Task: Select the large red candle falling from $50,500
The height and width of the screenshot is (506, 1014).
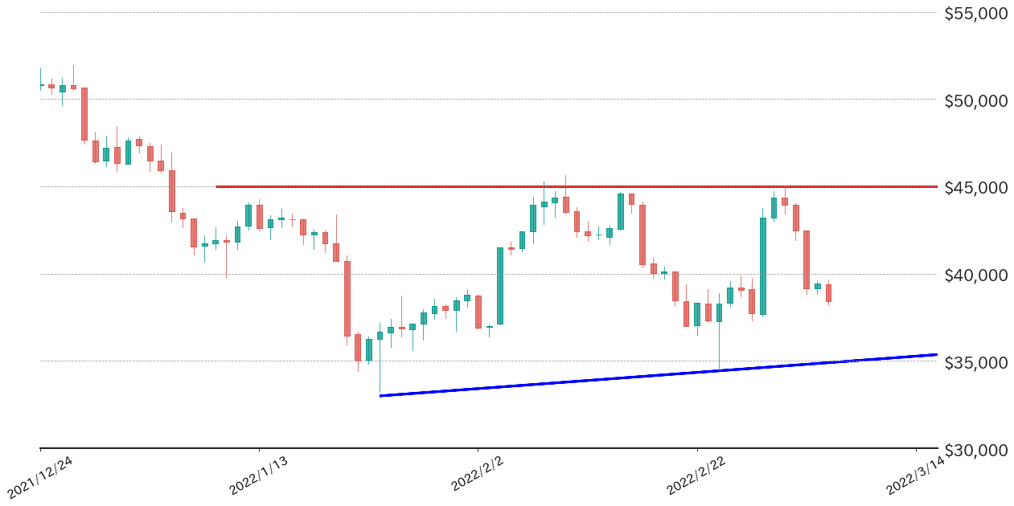Action: pos(84,114)
